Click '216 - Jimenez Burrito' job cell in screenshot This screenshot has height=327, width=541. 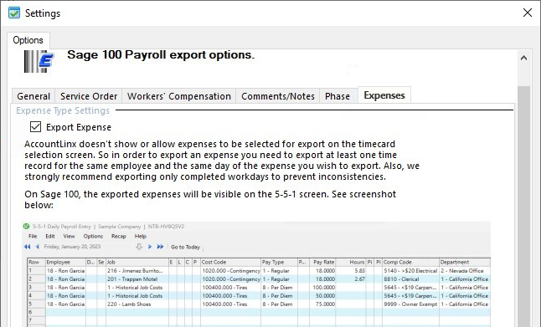coord(137,271)
